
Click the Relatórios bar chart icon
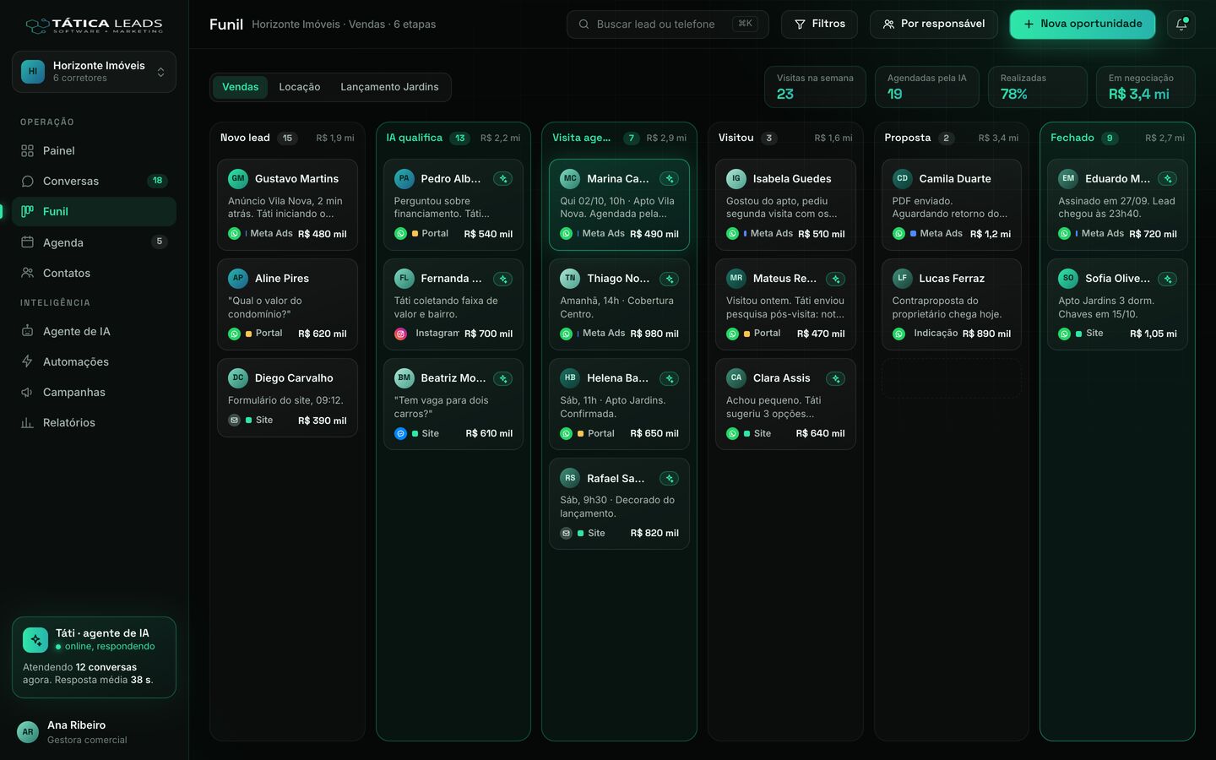click(28, 422)
